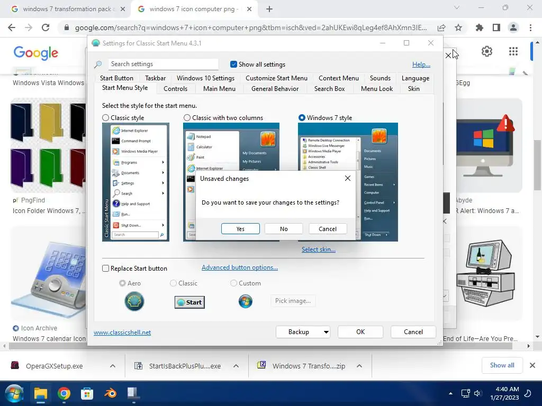
Task: Go back in Chrome browser
Action: tap(12, 27)
